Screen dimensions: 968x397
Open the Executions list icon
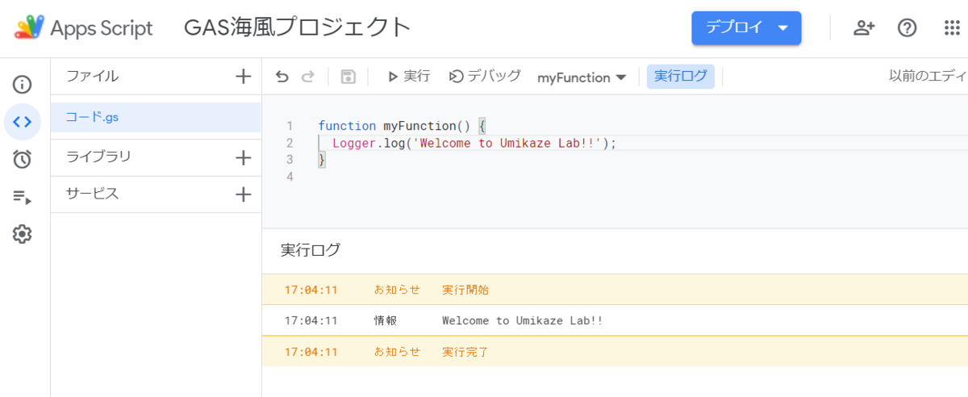[23, 197]
